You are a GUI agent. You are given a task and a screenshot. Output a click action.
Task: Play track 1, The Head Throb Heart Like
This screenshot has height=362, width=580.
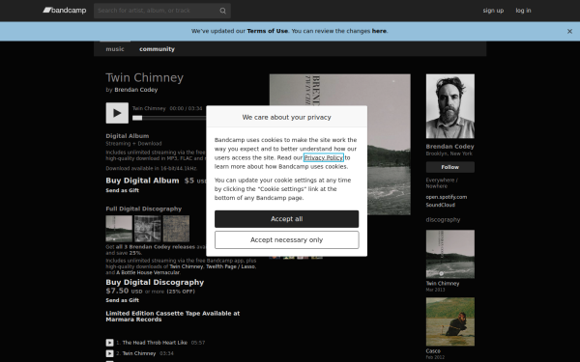[109, 343]
